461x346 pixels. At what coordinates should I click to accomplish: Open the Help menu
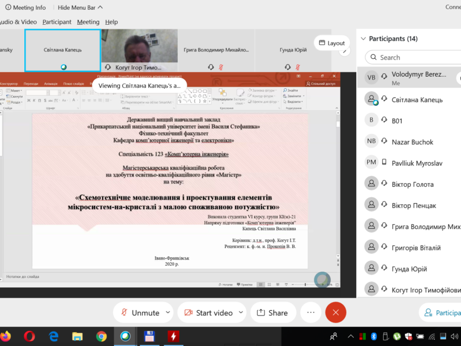pos(111,22)
